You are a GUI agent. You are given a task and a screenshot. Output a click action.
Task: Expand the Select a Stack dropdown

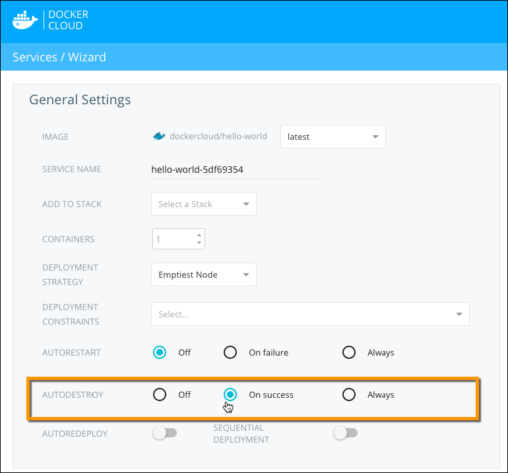[203, 205]
